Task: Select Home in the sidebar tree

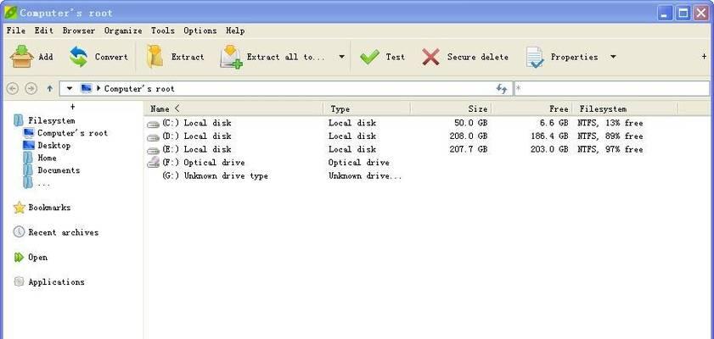Action: click(47, 158)
